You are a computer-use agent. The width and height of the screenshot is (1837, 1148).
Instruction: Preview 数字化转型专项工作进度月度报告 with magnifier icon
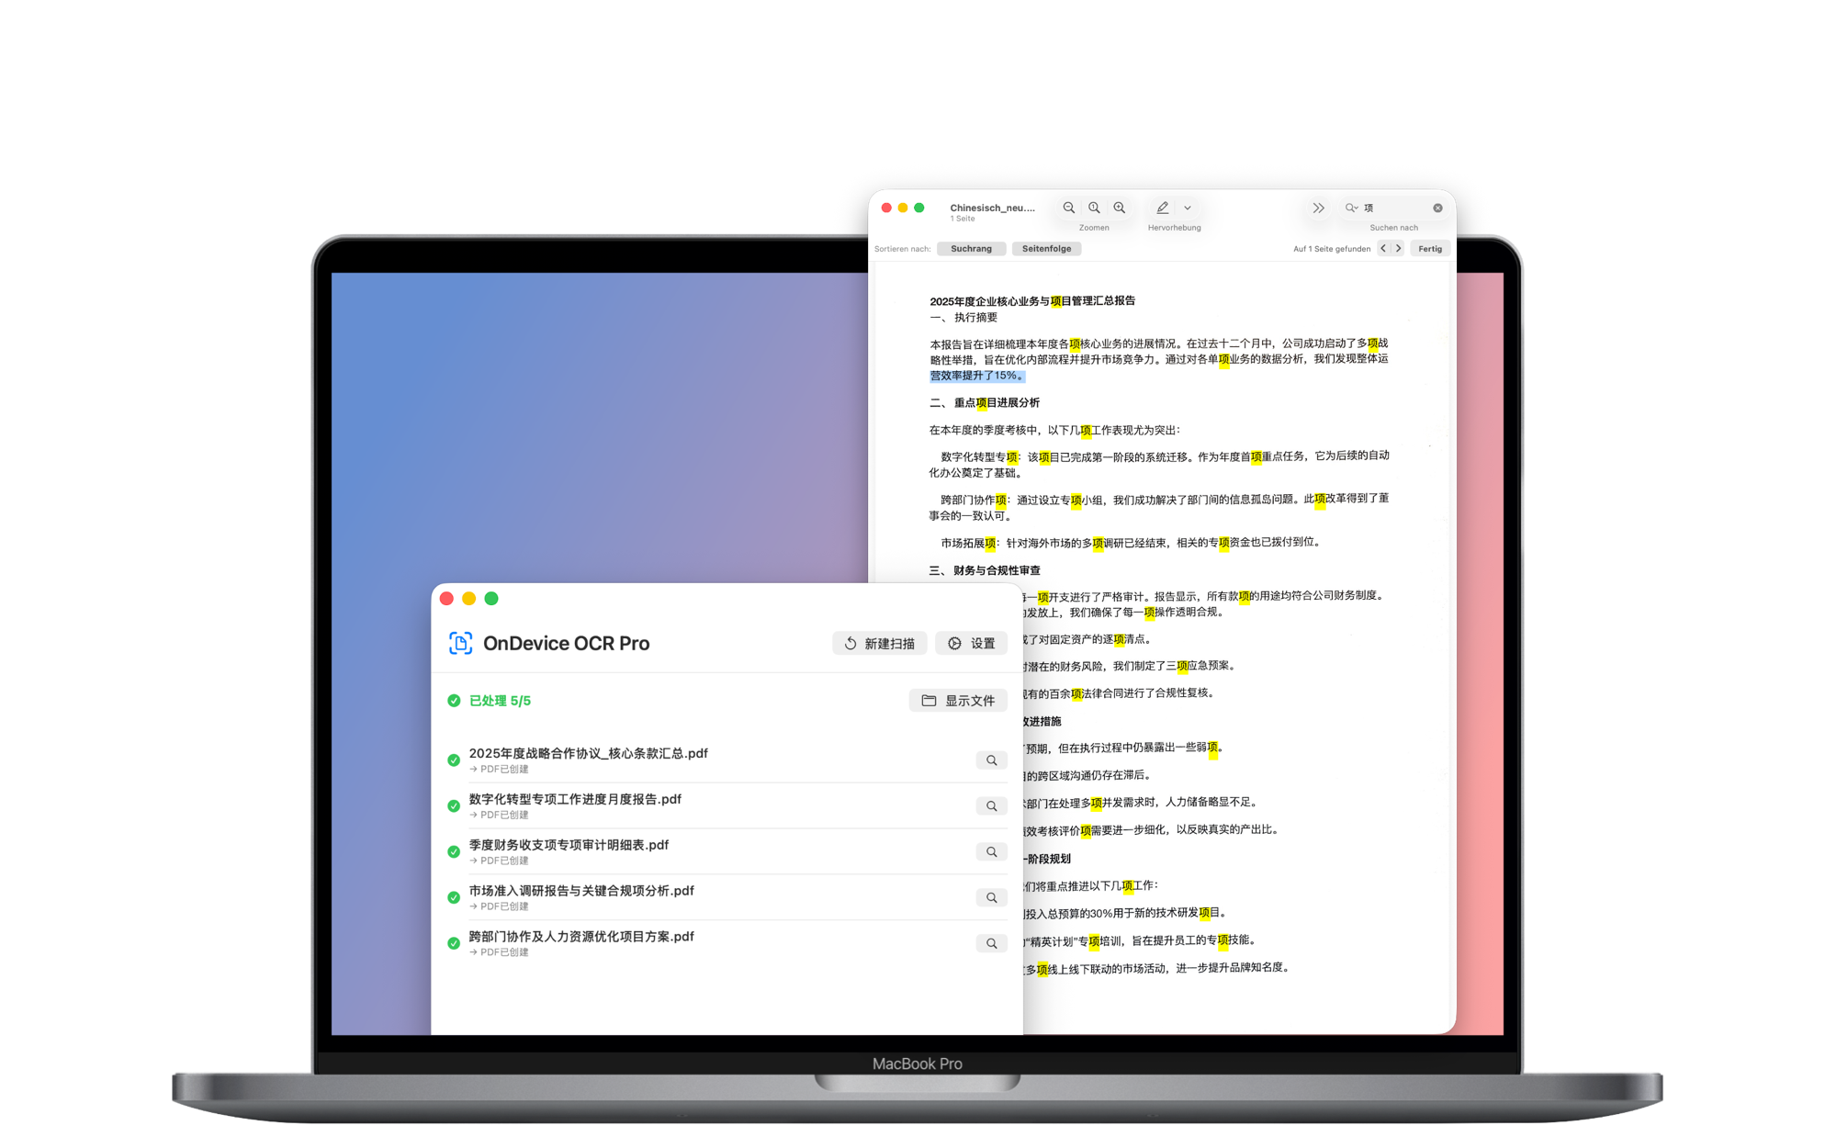coord(991,806)
